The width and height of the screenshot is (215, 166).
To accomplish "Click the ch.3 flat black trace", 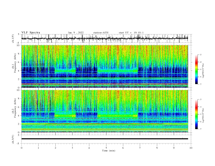I will click(x=105, y=139).
